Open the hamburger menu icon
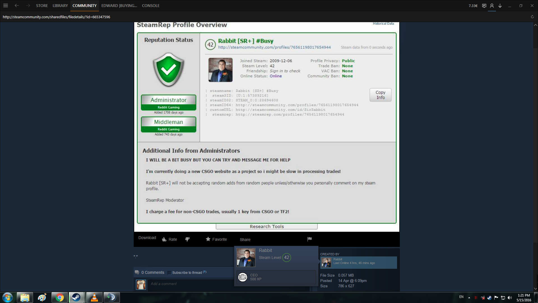 pyautogui.click(x=5, y=6)
